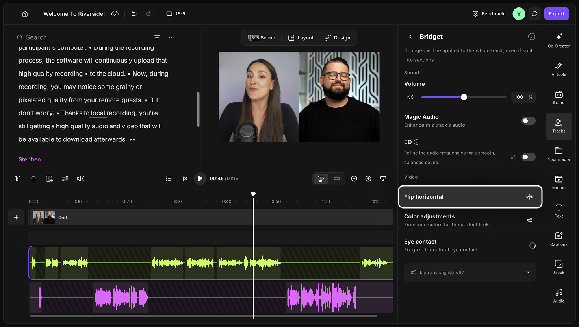Switch to the Layout tab
This screenshot has height=327, width=579.
pyautogui.click(x=301, y=38)
